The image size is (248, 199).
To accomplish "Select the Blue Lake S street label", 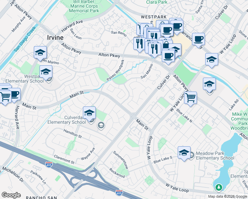I will [x=163, y=160].
